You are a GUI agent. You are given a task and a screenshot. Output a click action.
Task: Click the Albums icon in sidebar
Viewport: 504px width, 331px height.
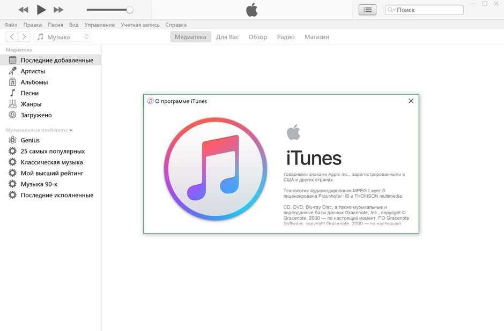click(12, 82)
